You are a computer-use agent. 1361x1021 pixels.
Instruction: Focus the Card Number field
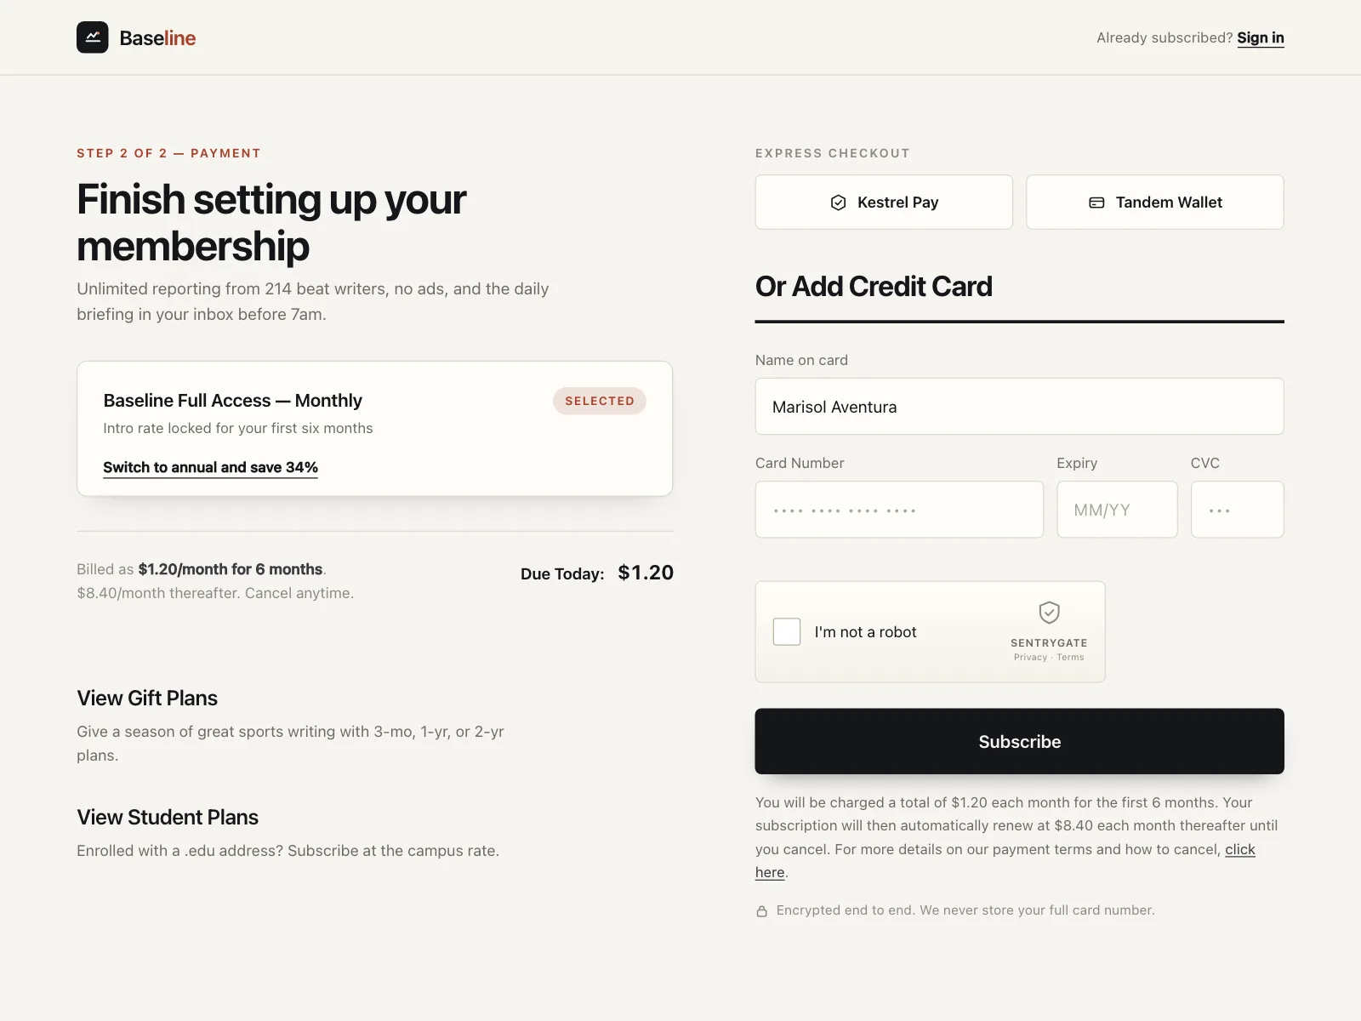(899, 510)
